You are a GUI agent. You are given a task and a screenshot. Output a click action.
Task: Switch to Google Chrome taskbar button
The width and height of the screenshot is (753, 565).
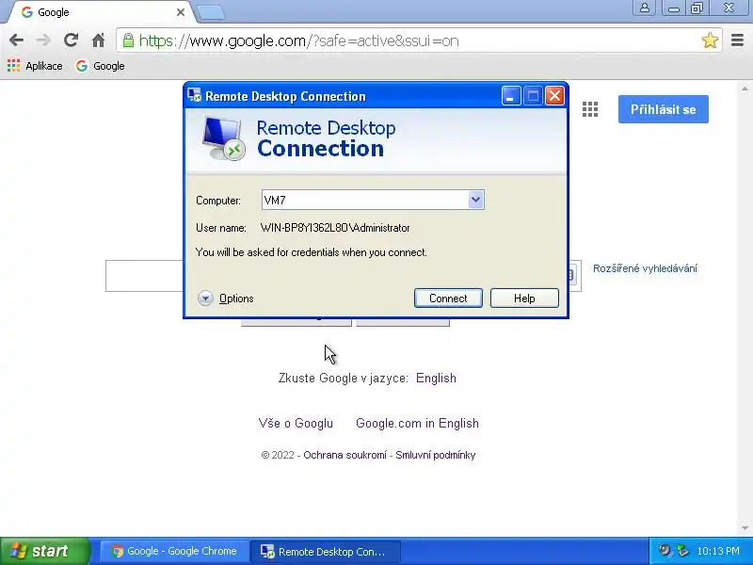pyautogui.click(x=174, y=551)
